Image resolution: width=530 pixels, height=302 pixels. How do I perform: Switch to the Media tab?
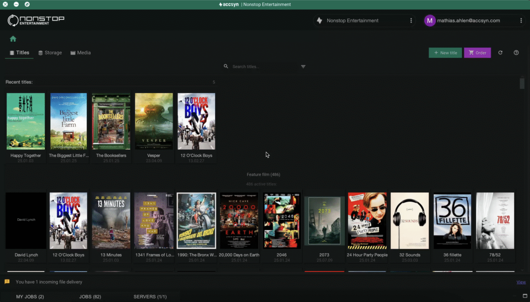coord(80,53)
